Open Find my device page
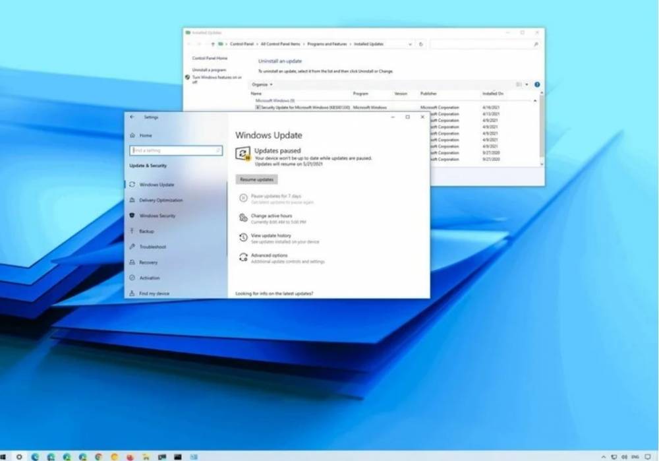 (154, 293)
